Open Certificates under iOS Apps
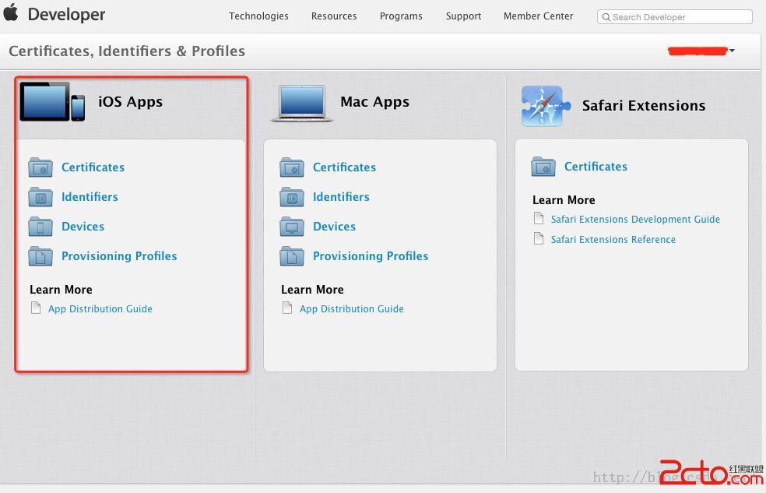This screenshot has height=493, width=766. click(93, 167)
